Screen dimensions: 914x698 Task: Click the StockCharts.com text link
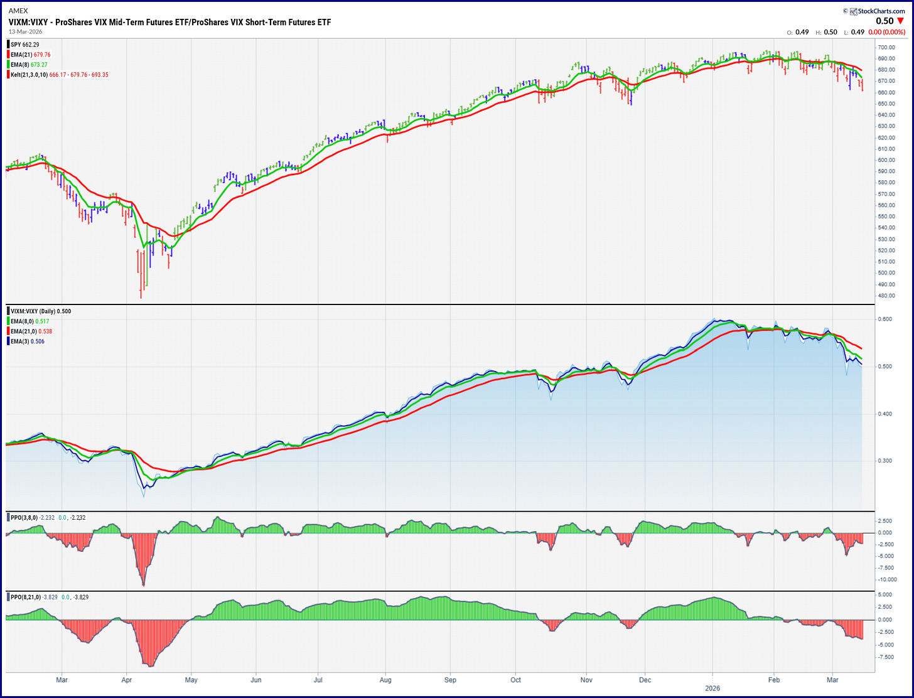881,11
